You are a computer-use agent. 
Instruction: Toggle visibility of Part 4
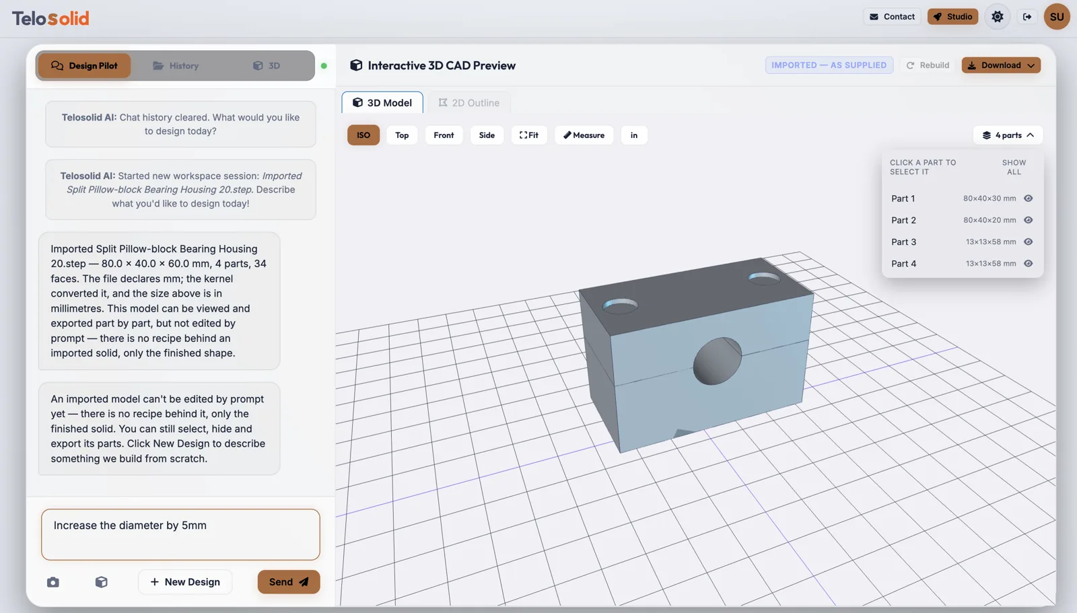(x=1028, y=264)
